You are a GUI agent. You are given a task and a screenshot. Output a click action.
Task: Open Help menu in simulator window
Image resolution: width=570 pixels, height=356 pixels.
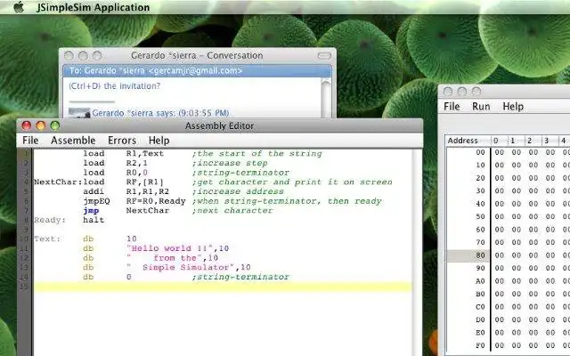[513, 107]
